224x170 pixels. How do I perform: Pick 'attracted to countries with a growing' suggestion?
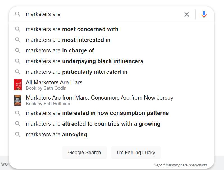[x=93, y=124]
